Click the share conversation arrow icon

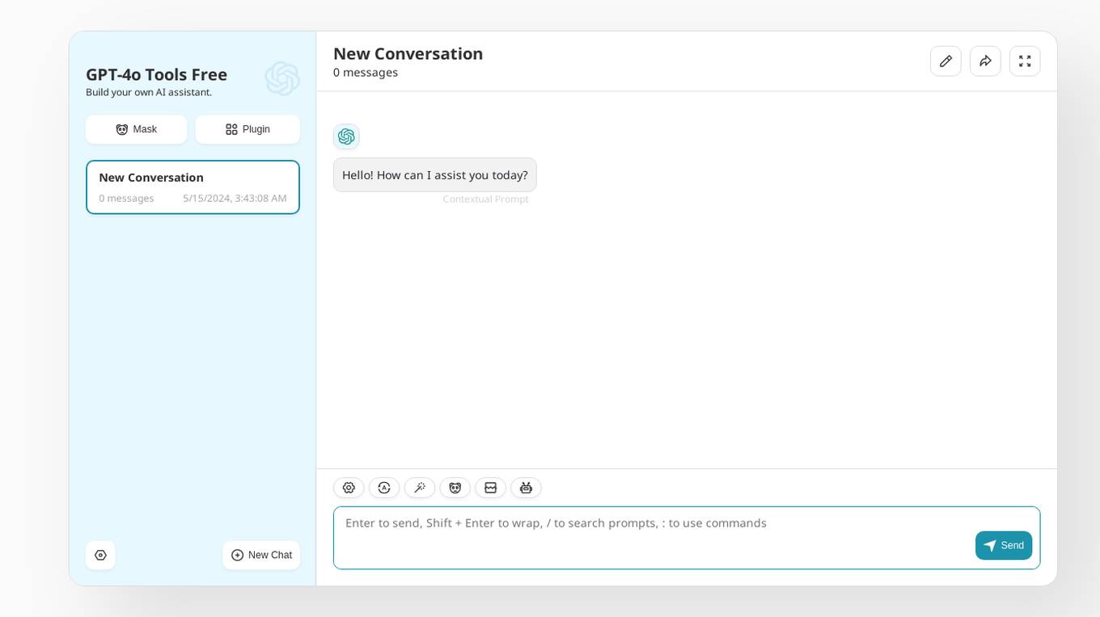pos(985,61)
